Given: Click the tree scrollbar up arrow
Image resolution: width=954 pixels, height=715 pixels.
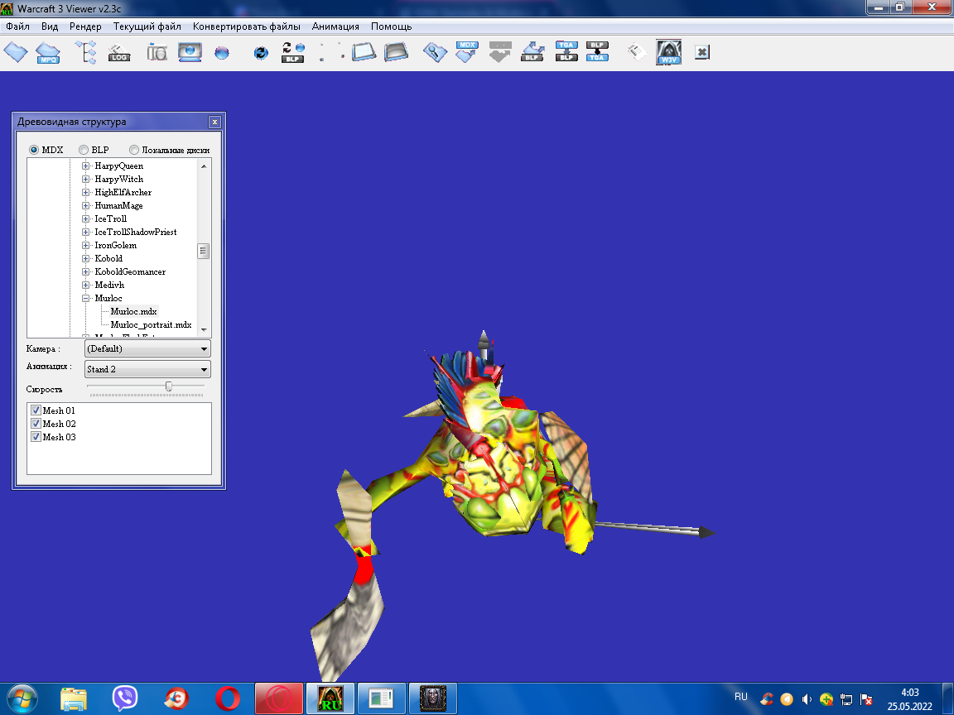Looking at the screenshot, I should click(x=204, y=166).
